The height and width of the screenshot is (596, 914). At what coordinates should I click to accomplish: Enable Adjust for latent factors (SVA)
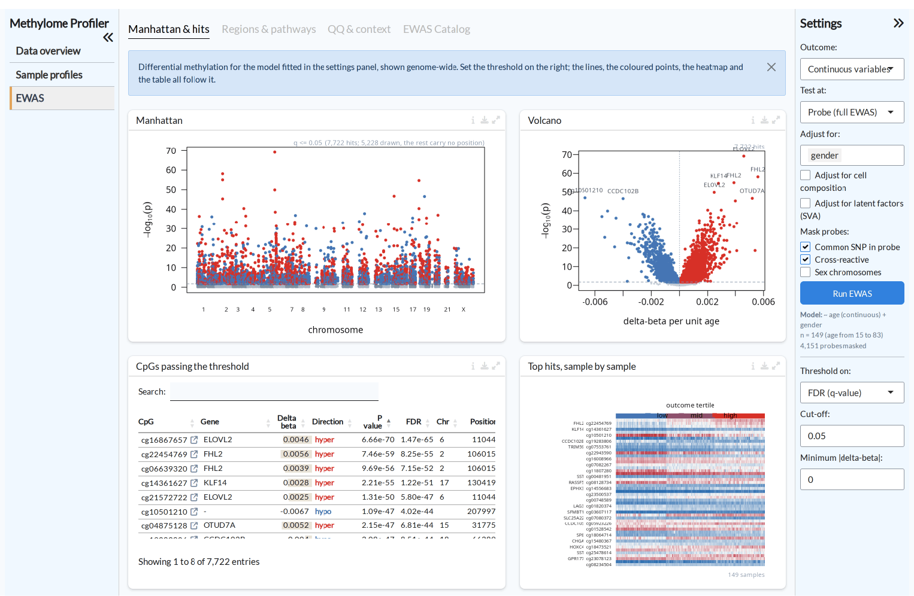806,203
